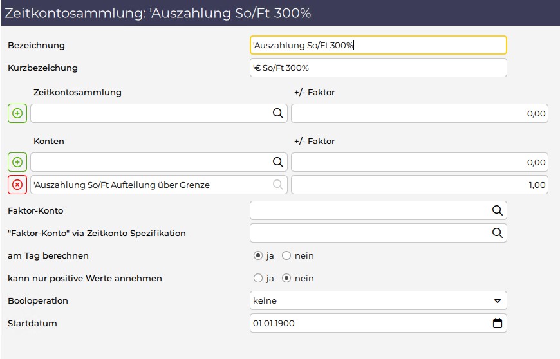This screenshot has width=560, height=359.
Task: Expand the Booloperation dropdown showing 'keine'
Action: 378,301
